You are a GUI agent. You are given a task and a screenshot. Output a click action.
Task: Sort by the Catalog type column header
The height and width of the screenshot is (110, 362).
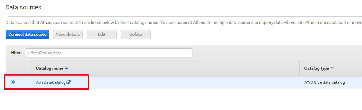tap(316, 68)
